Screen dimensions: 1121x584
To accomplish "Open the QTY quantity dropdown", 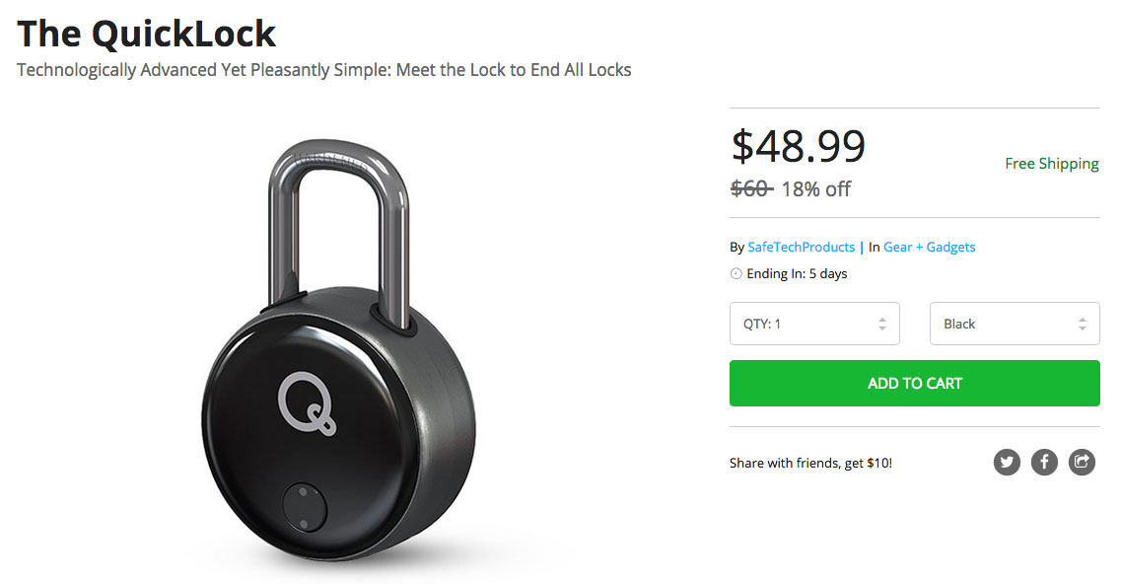I will pos(813,324).
